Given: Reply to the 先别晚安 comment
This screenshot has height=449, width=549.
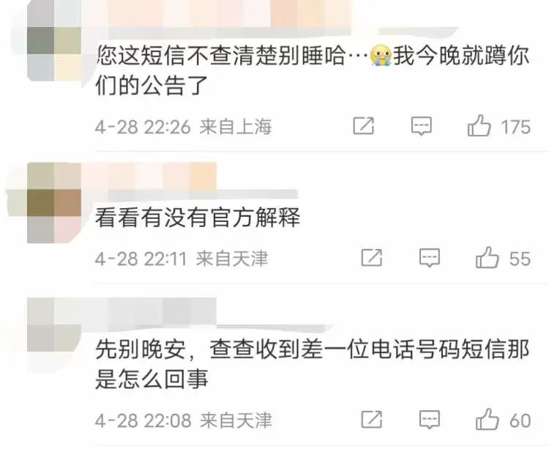Looking at the screenshot, I should [430, 420].
